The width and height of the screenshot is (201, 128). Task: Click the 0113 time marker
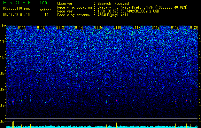(60, 28)
